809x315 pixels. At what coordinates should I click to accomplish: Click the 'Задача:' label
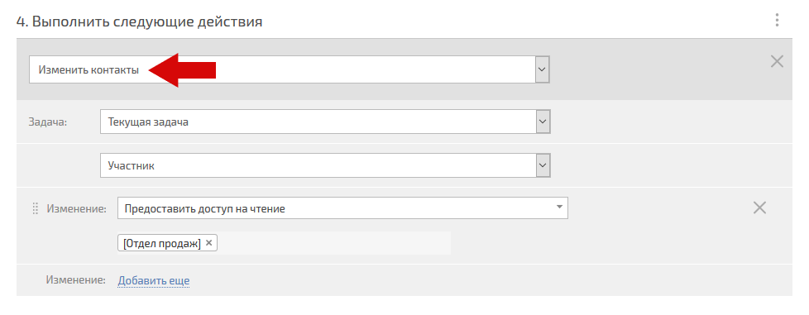point(48,122)
